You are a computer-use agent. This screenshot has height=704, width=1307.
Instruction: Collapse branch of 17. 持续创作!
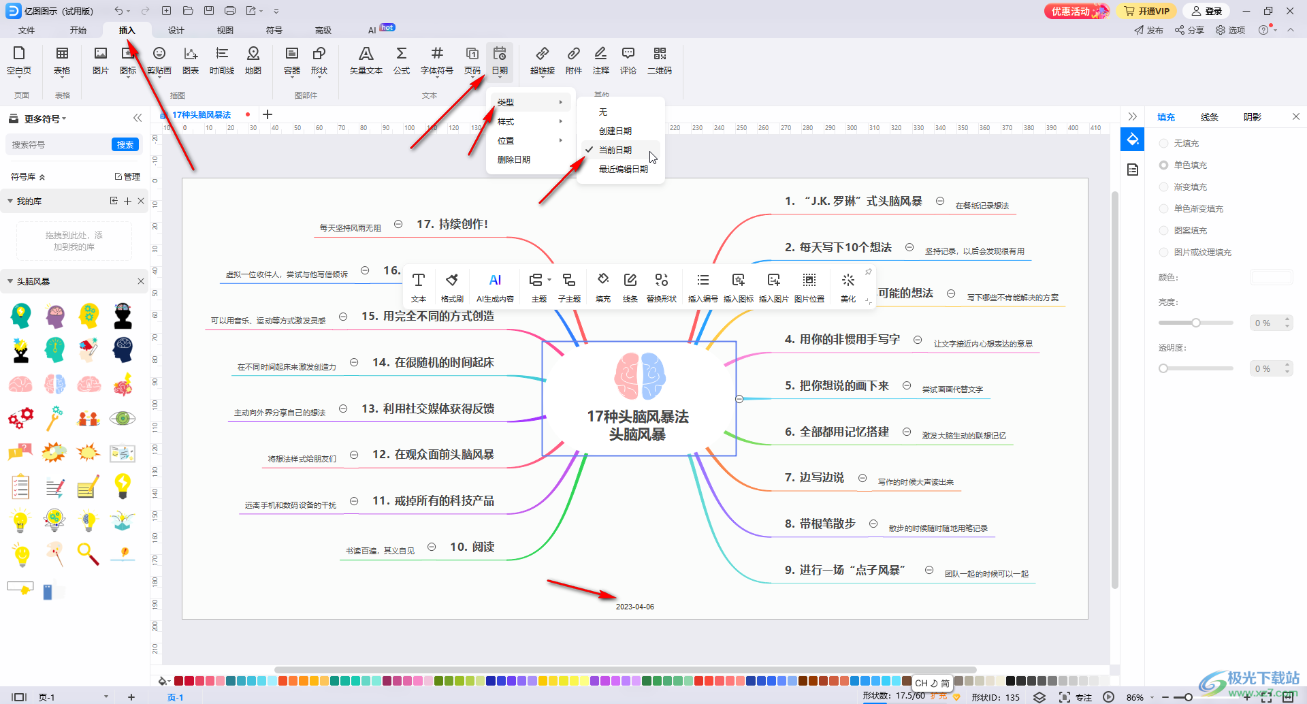(x=398, y=224)
